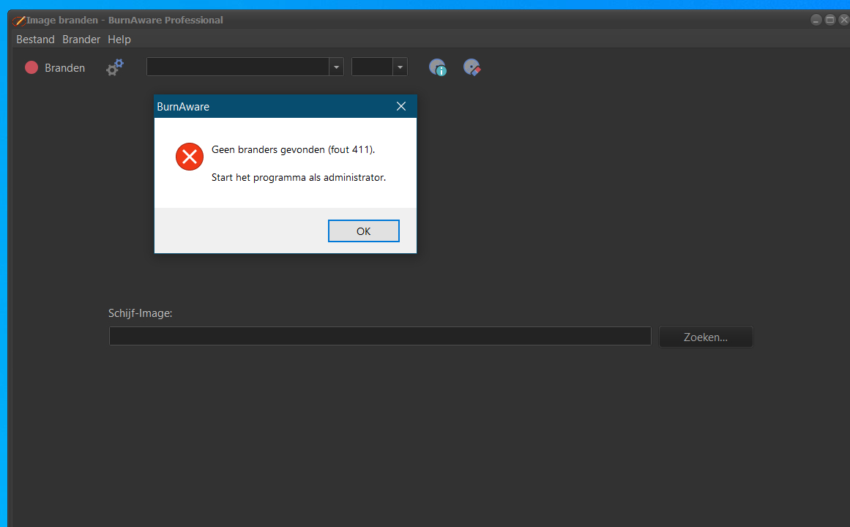Click the red Branden burn button
The height and width of the screenshot is (527, 850).
[x=55, y=68]
